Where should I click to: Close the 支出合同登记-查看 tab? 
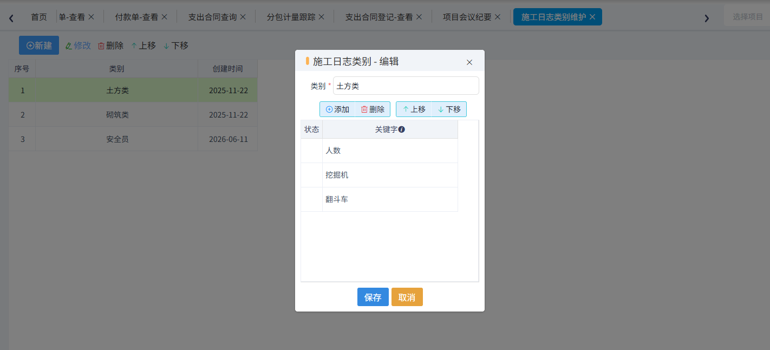coord(419,17)
